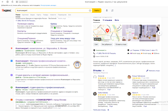Open the white cosmetics tubes photo thumbnail
This screenshot has width=168, height=111.
(130, 33)
